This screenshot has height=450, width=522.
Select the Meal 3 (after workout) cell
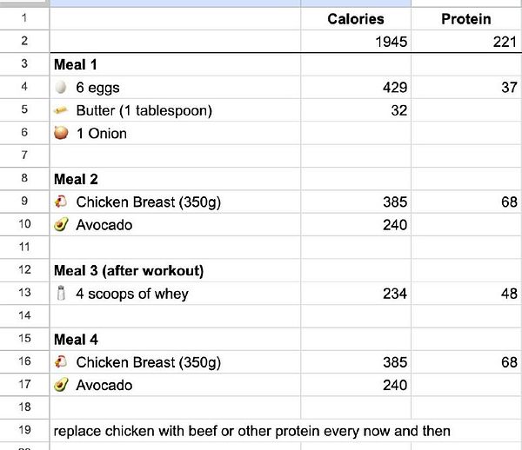(x=174, y=271)
